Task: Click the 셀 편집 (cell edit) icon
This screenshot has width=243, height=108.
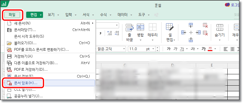Action: pyautogui.click(x=170, y=27)
